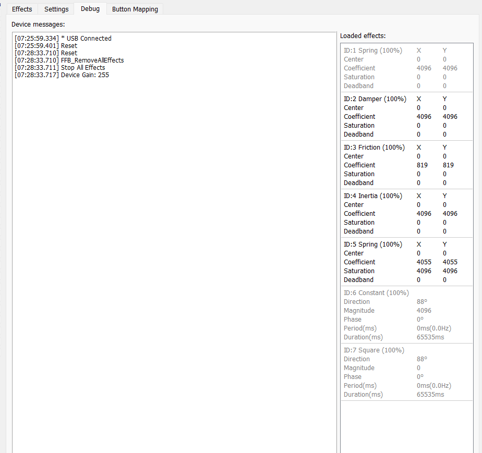Click the 'Period(ms)' label under ID:7 Square
The image size is (482, 453).
(360, 386)
